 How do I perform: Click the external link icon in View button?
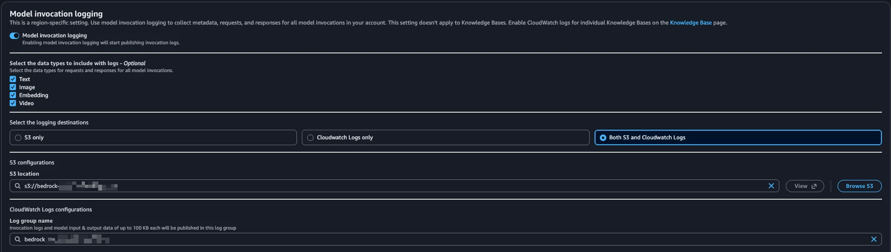pos(814,186)
